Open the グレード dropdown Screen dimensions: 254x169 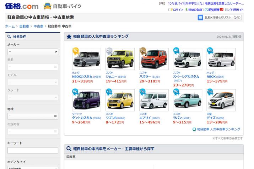[33, 97]
